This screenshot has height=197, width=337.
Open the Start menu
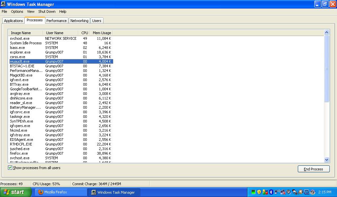[15, 192]
